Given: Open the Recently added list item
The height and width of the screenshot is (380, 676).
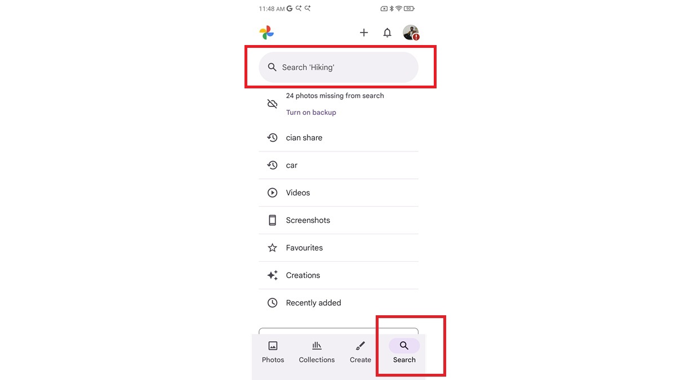Looking at the screenshot, I should pyautogui.click(x=314, y=303).
